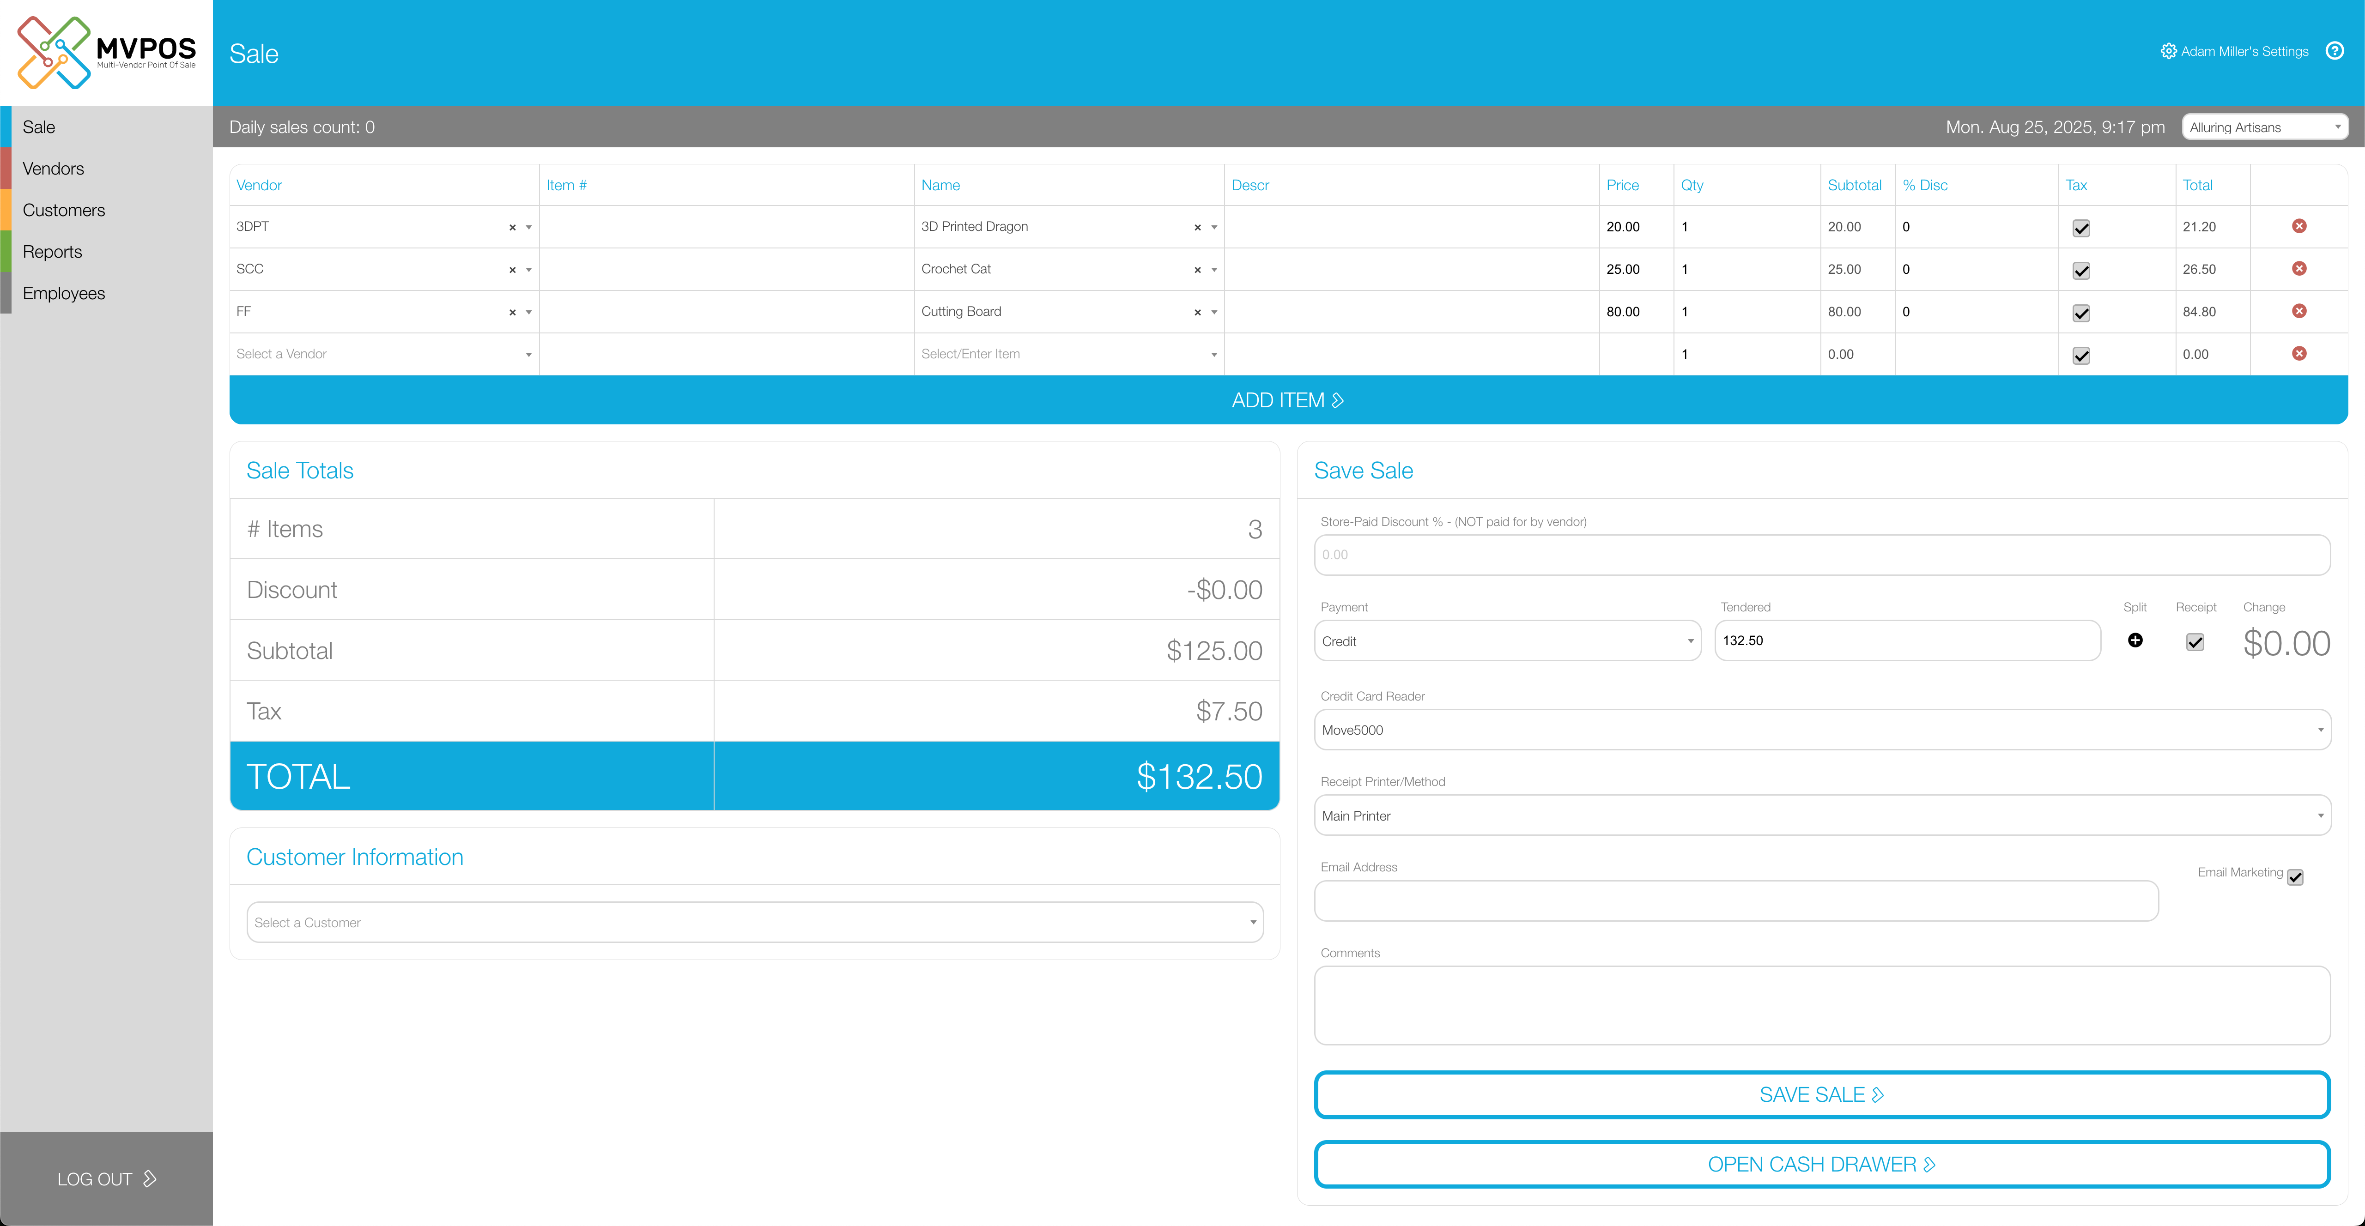The image size is (2365, 1226).
Task: Open the Payment method Credit dropdown
Action: click(1507, 640)
